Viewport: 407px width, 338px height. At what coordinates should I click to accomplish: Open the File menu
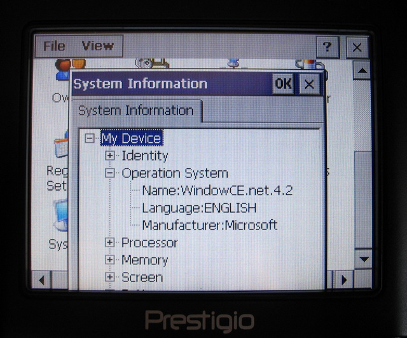[x=54, y=46]
